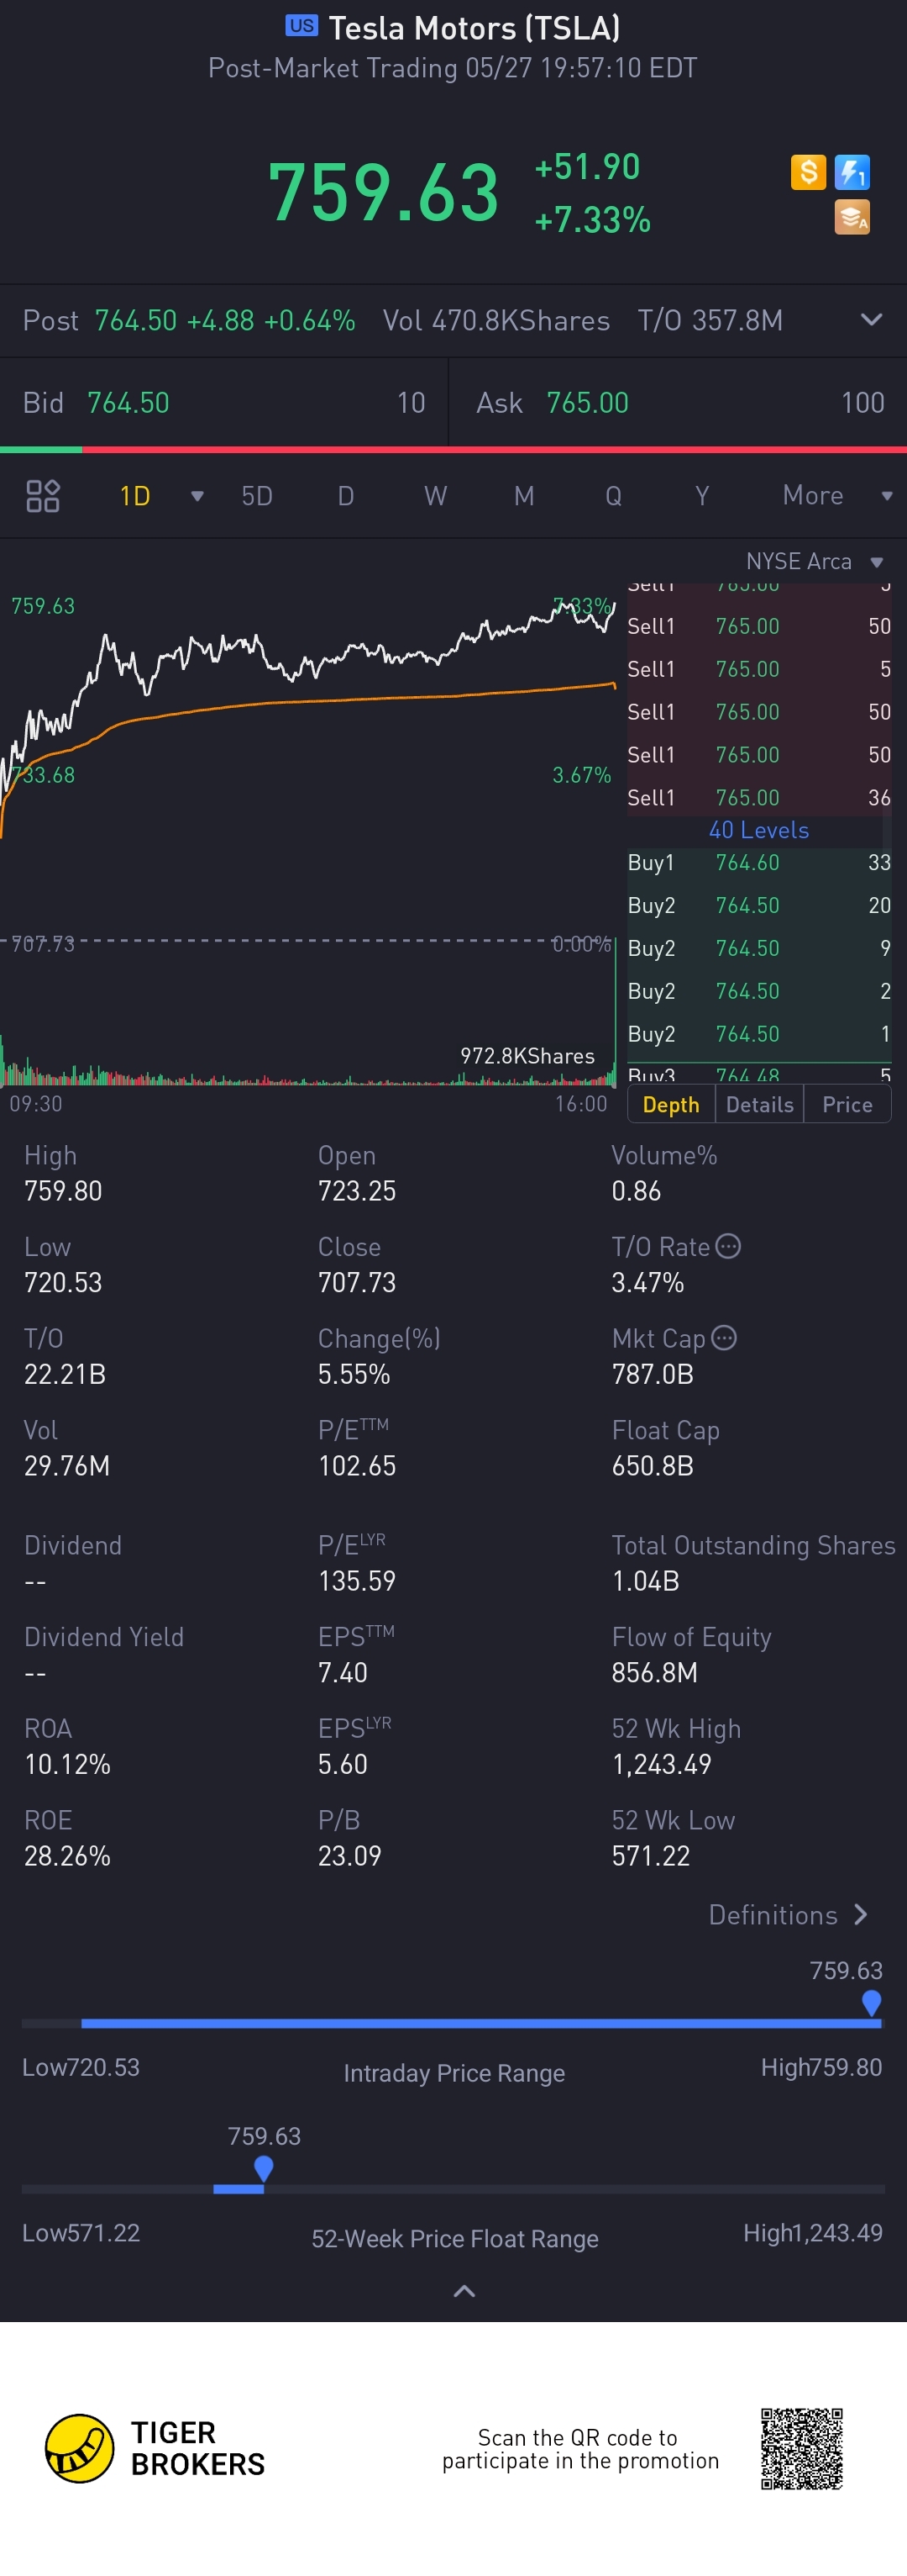Tap the Vol 29.76M value

pos(67,1465)
